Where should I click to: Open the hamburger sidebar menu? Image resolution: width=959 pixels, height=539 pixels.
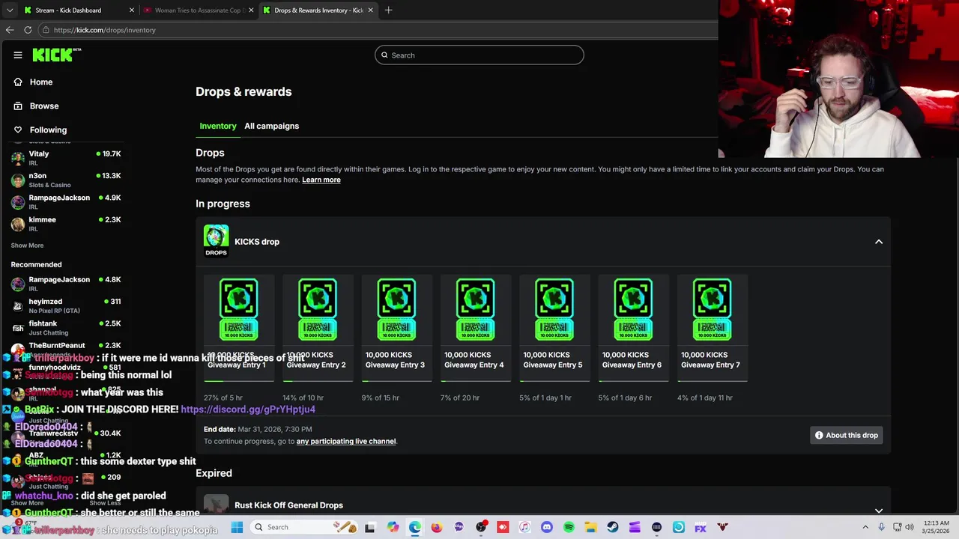click(17, 55)
